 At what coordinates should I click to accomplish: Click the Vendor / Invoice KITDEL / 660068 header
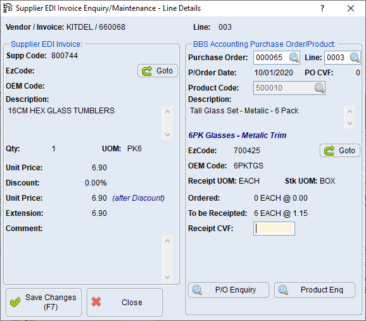pos(65,27)
